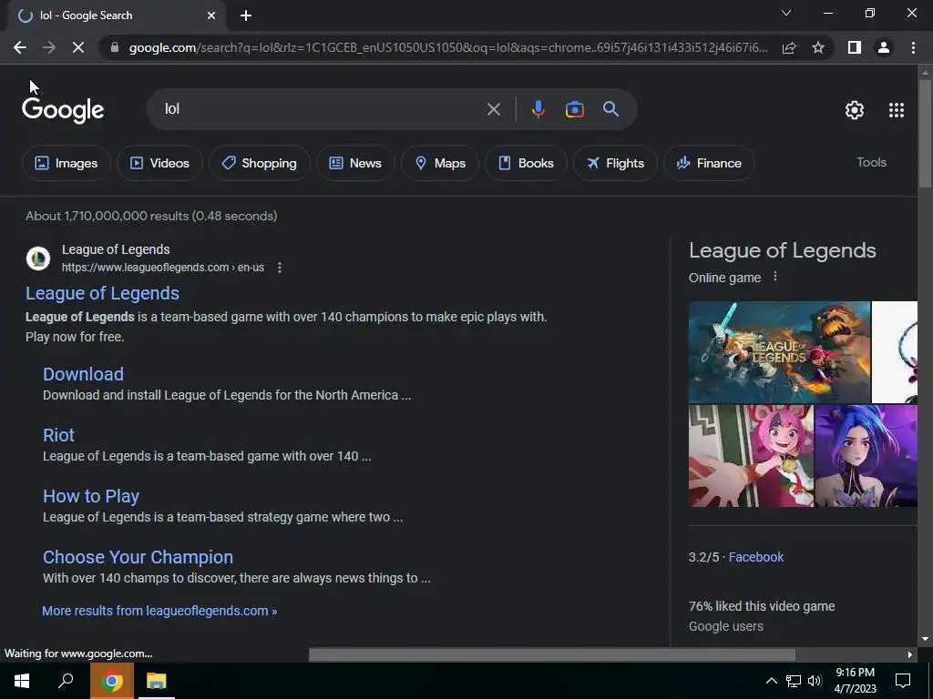Filter results by Finance

709,163
